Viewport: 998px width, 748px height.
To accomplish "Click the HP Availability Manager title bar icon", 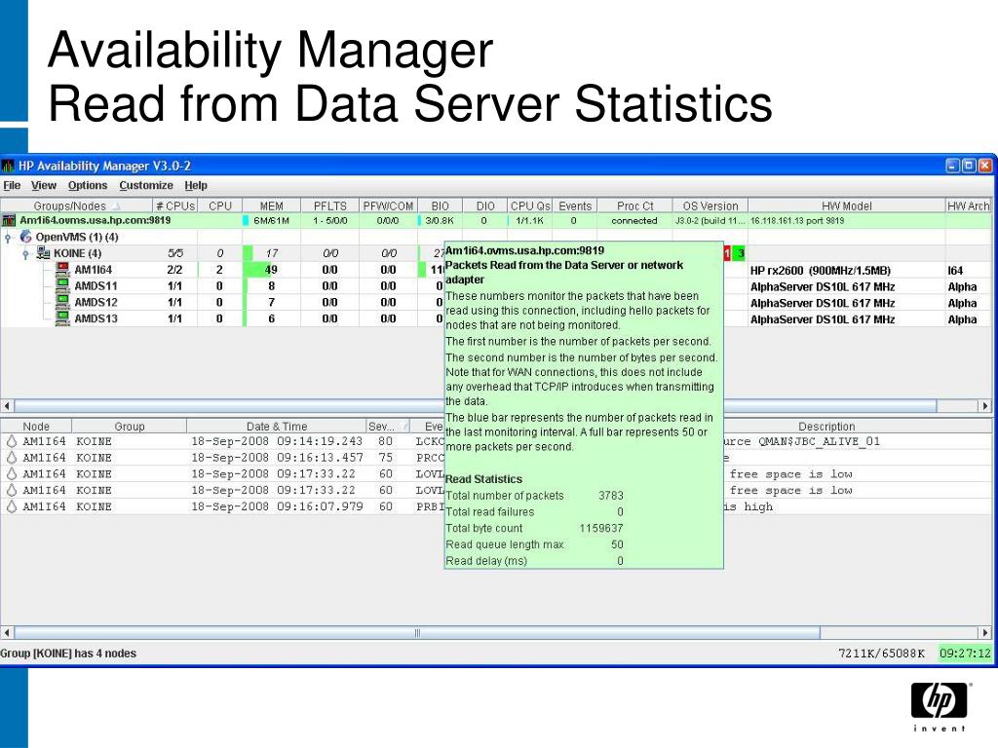I will point(8,166).
